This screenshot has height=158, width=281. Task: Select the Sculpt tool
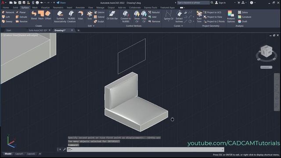pos(99,22)
